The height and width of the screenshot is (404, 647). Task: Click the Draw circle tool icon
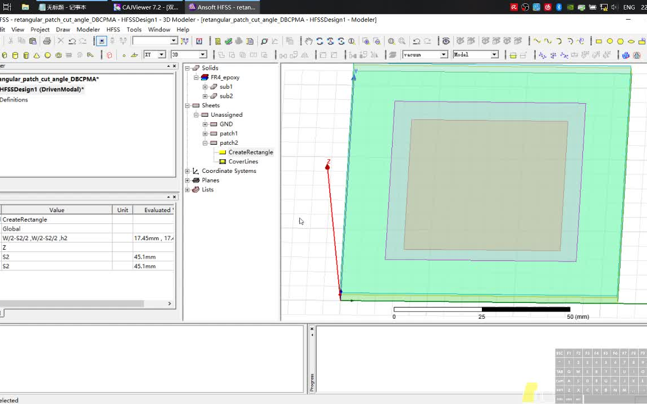pyautogui.click(x=609, y=41)
